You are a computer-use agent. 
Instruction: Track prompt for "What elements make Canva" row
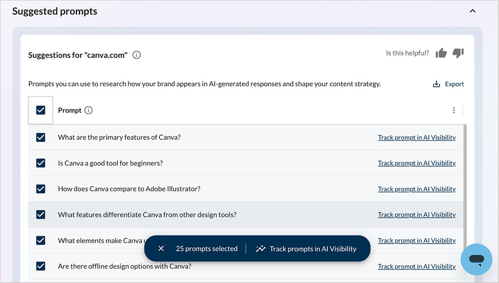point(417,241)
